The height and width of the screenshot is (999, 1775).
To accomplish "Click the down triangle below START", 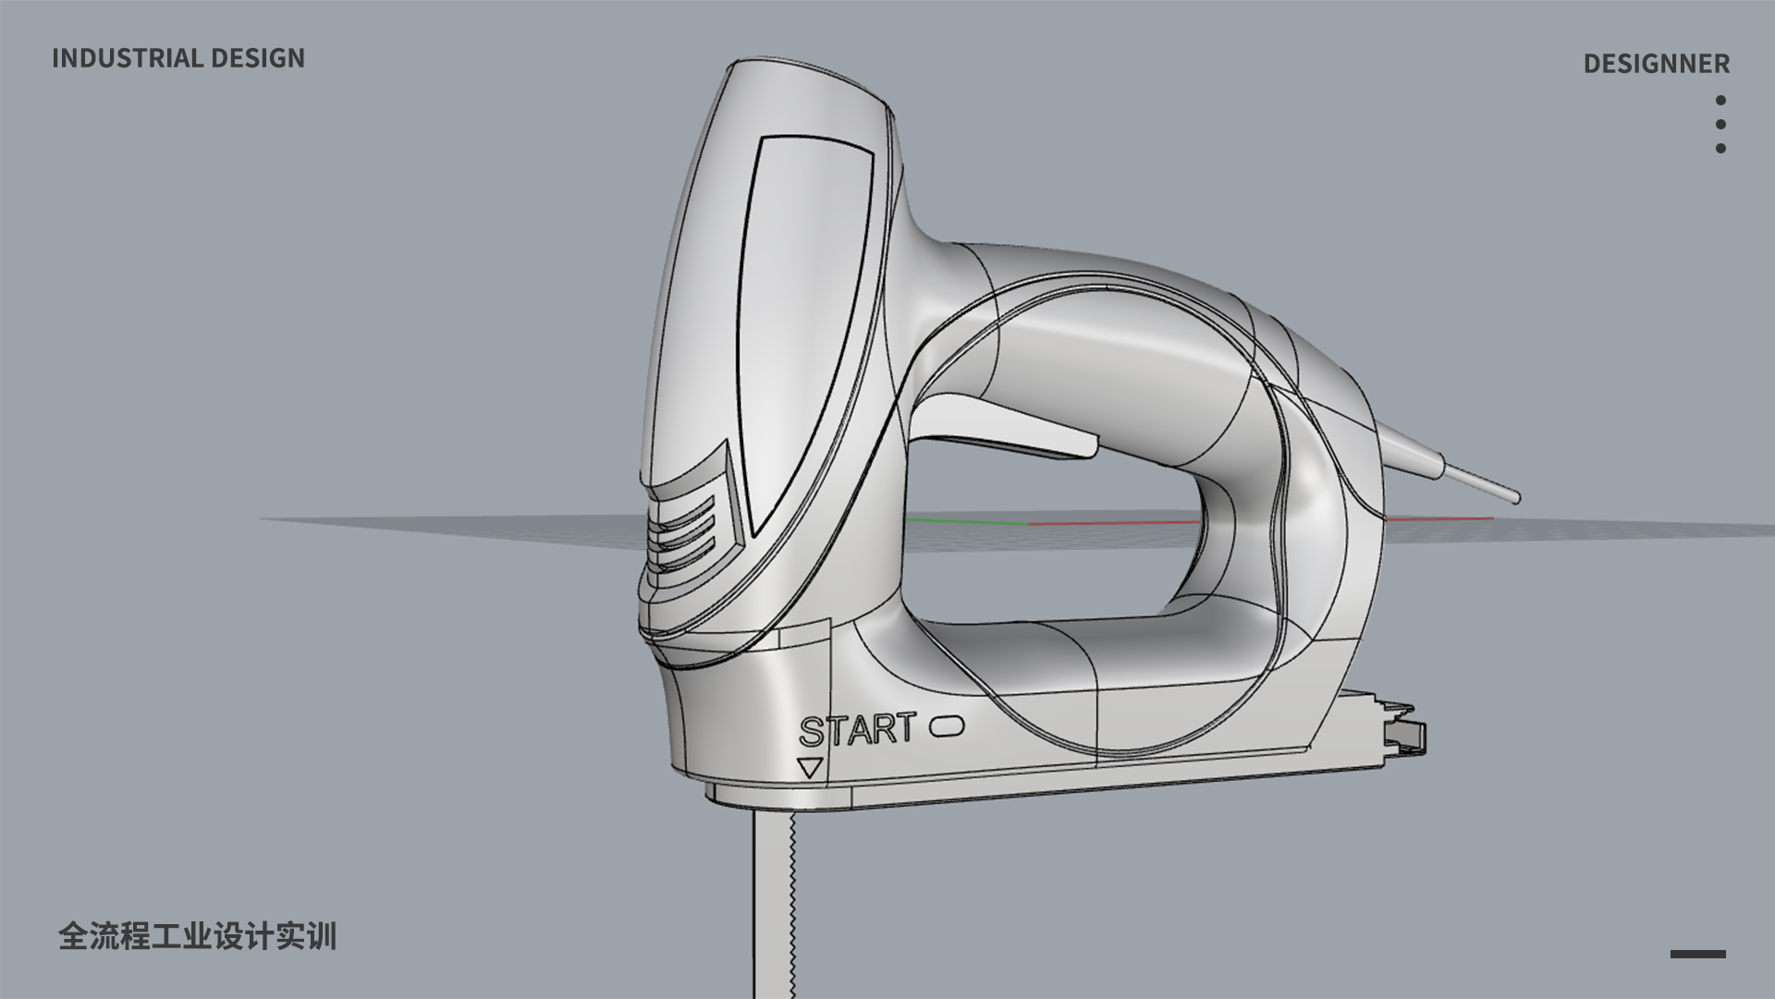I will coord(810,766).
